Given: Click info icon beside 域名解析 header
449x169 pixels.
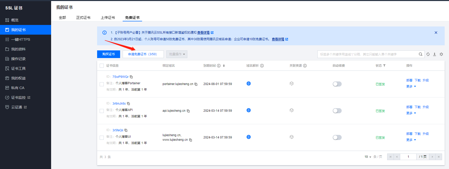Looking at the screenshot, I should click(262, 66).
